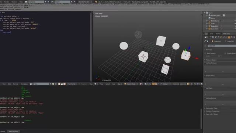Open the Select menu in 3D viewport
Viewport: 236px width, 133px height.
(x=108, y=84)
